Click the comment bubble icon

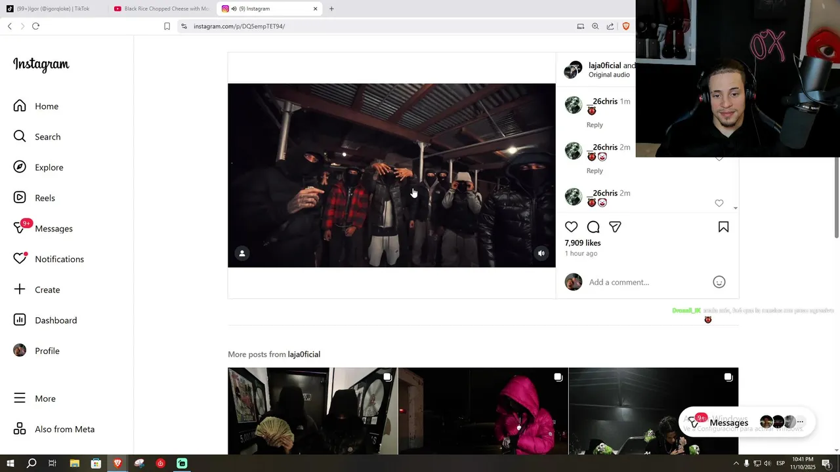593,227
